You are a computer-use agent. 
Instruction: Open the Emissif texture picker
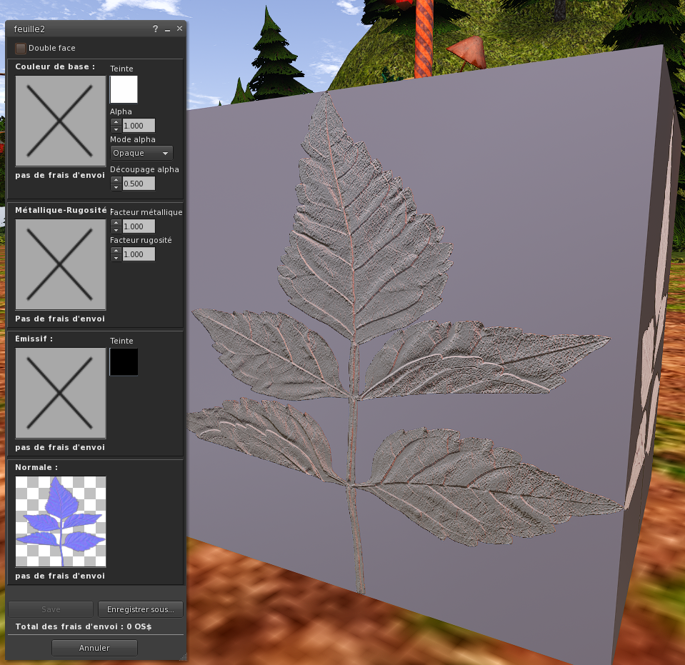pyautogui.click(x=61, y=393)
